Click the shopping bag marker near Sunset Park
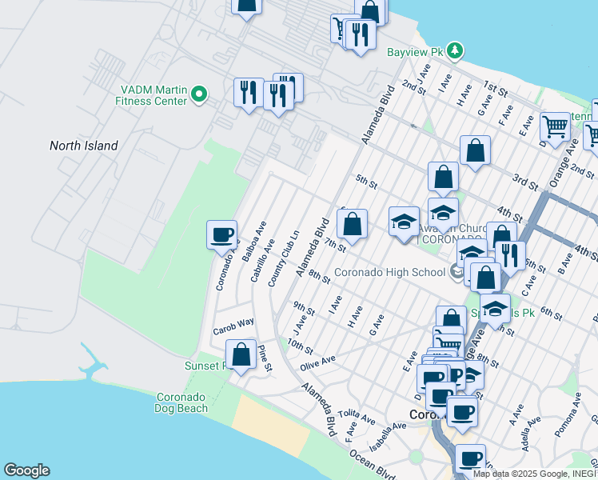This screenshot has height=480, width=598. pyautogui.click(x=241, y=355)
